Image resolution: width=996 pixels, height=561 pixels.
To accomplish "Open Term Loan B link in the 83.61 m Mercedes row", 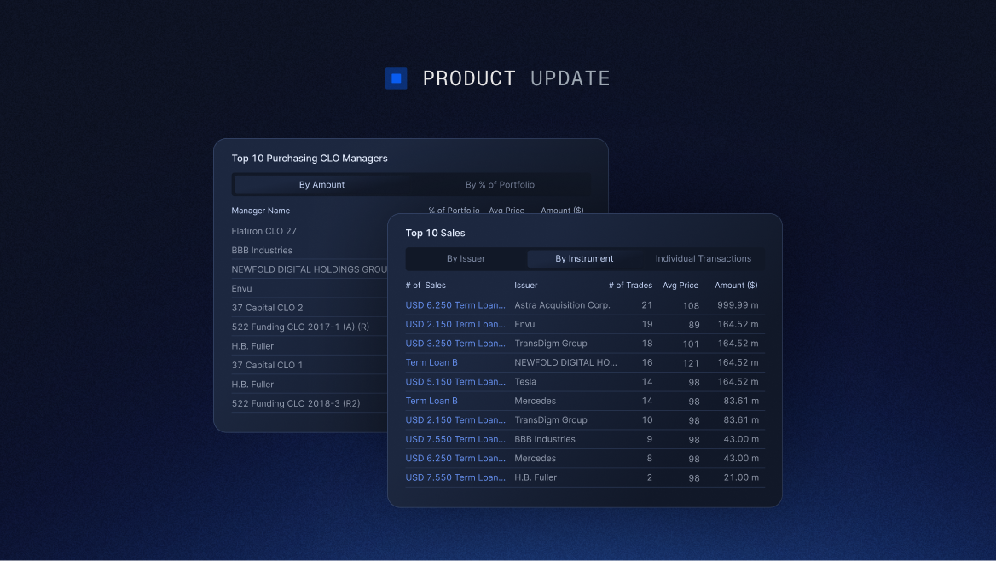I will (431, 401).
